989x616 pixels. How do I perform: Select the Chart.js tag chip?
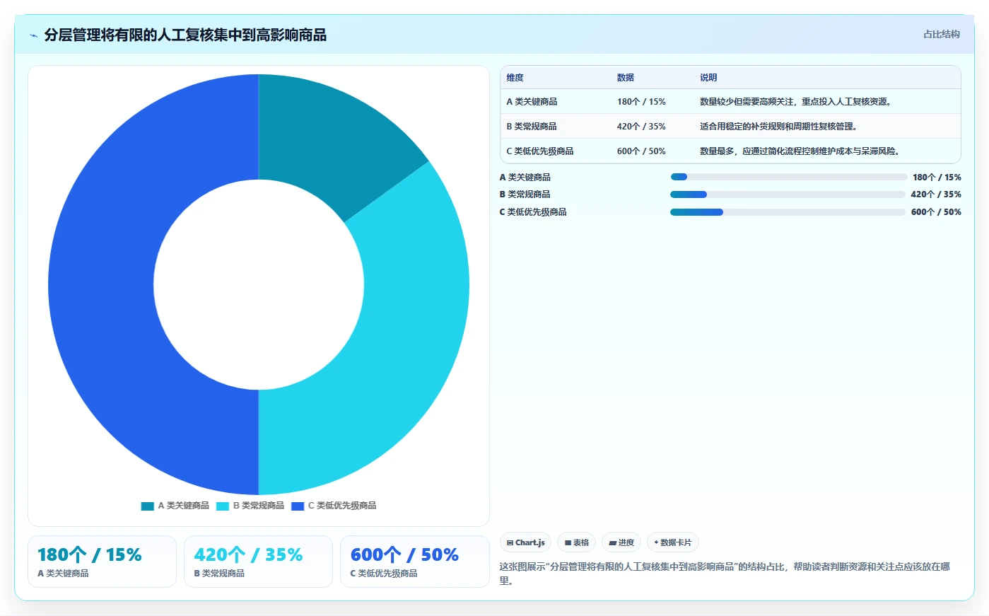pyautogui.click(x=525, y=542)
